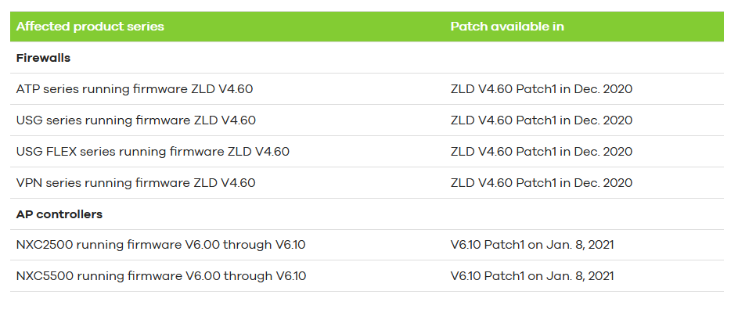Select the USG FLEX series product cell
Screen dimensions: 738x316
tap(153, 152)
